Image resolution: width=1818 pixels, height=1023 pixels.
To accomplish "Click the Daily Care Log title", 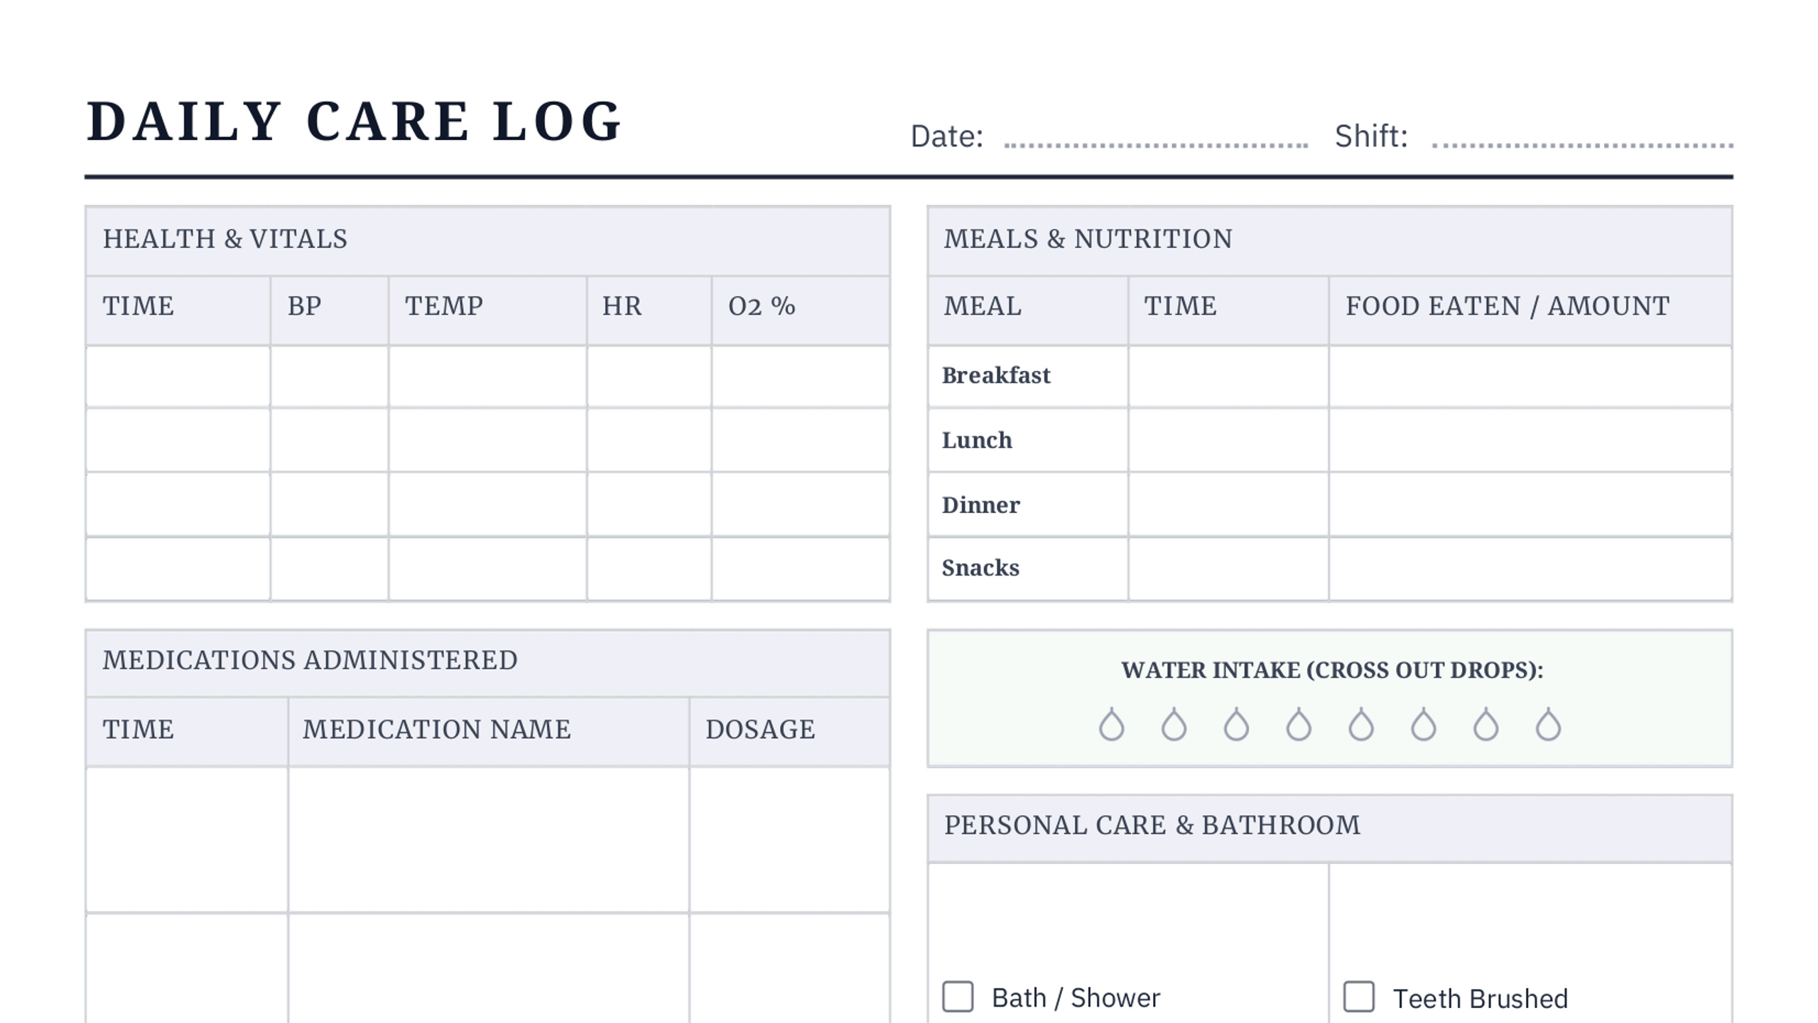I will click(354, 121).
